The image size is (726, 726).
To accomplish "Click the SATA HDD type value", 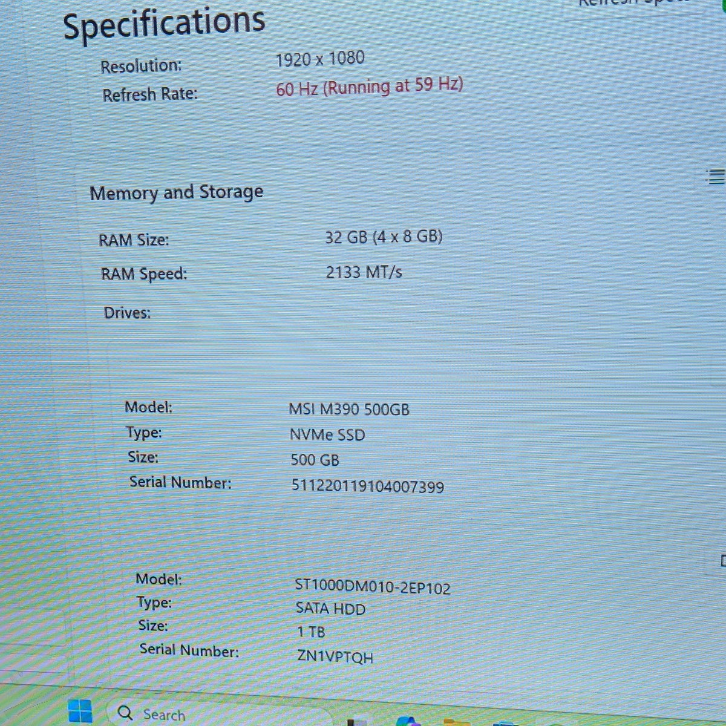I will (331, 608).
